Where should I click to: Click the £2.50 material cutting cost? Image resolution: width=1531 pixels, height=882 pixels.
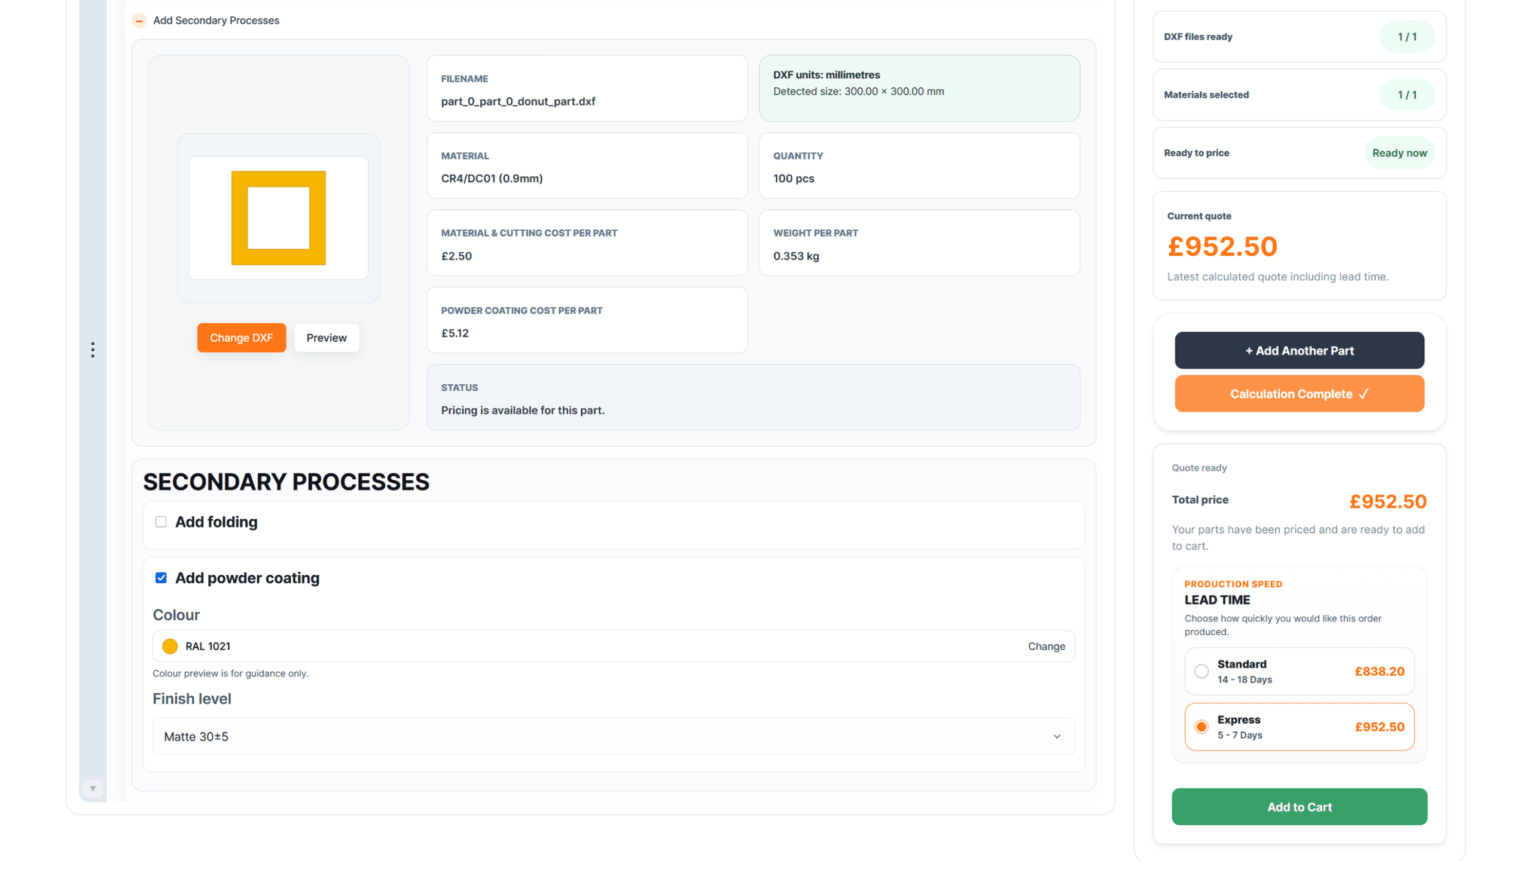click(456, 256)
